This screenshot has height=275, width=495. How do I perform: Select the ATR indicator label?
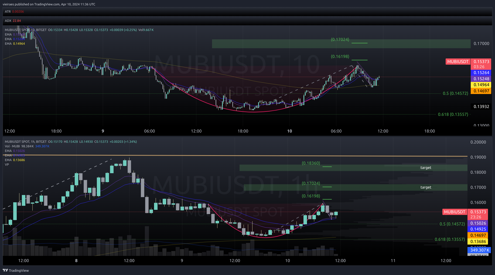click(8, 12)
